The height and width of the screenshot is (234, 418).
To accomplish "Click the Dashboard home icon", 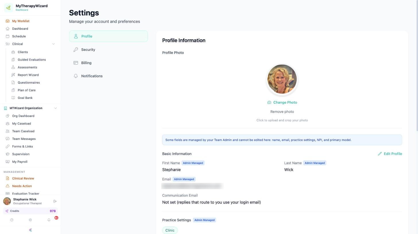I will [7, 29].
